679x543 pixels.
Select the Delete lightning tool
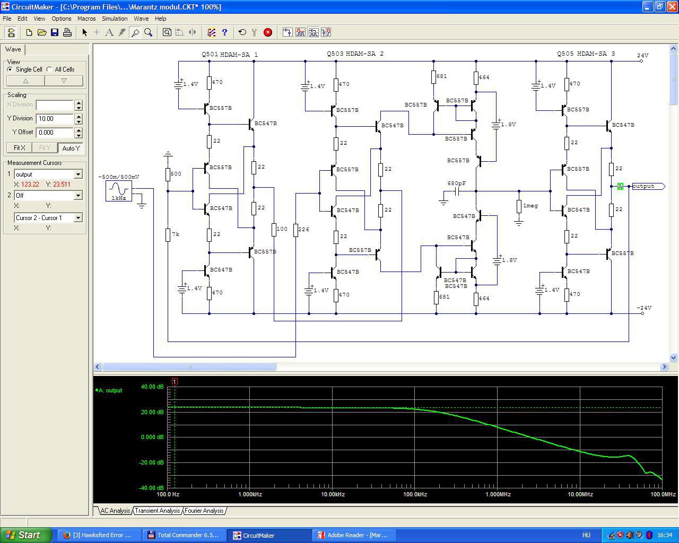[123, 32]
